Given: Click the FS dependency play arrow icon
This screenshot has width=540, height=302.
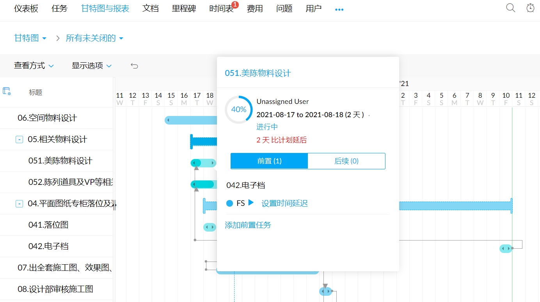Looking at the screenshot, I should click(251, 203).
